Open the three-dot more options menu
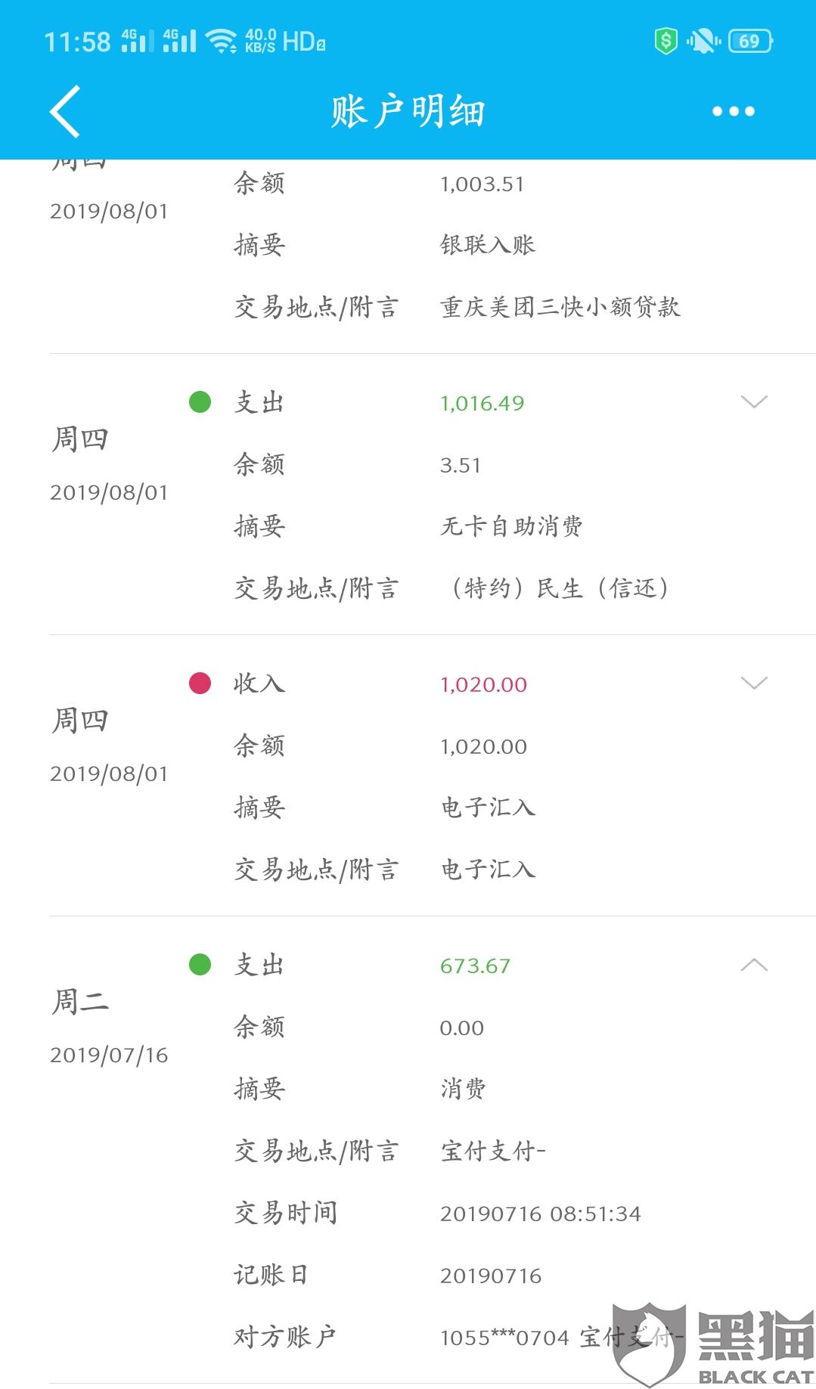Viewport: 816px width, 1389px height. click(733, 111)
